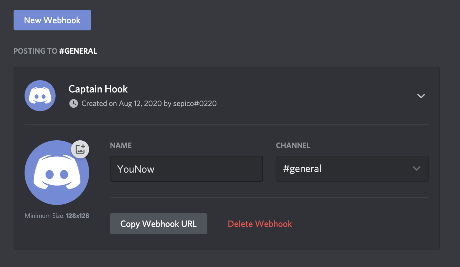Click the #GENERAL channel name in the heading
460x267 pixels.
(x=78, y=51)
